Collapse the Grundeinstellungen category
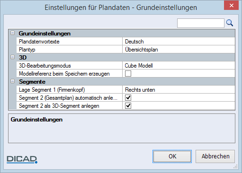 pyautogui.click(x=13, y=33)
